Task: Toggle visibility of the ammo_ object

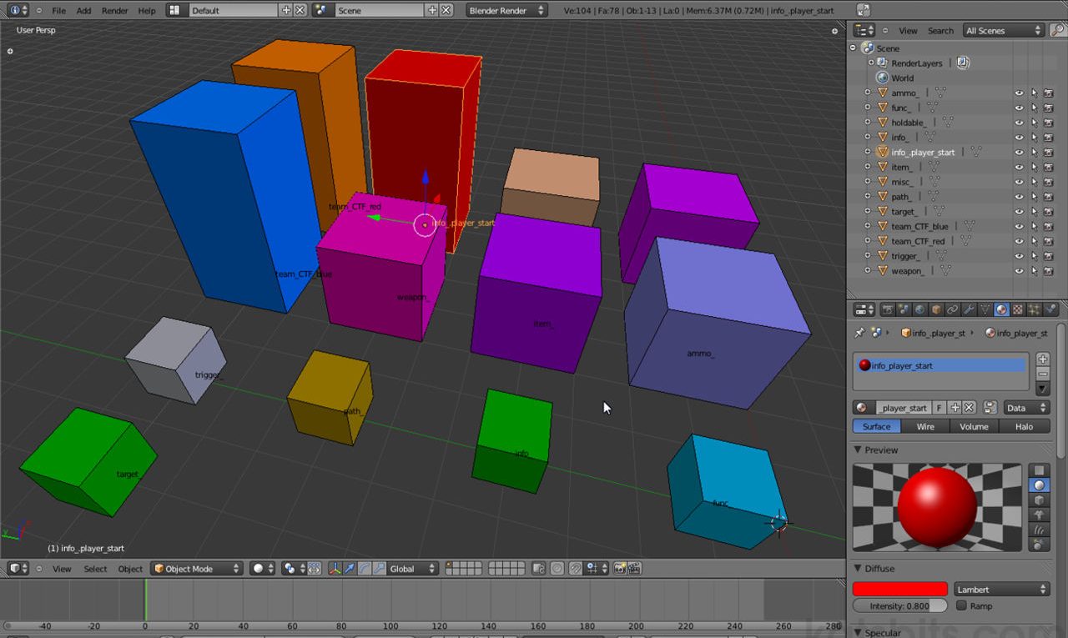Action: (x=1019, y=93)
